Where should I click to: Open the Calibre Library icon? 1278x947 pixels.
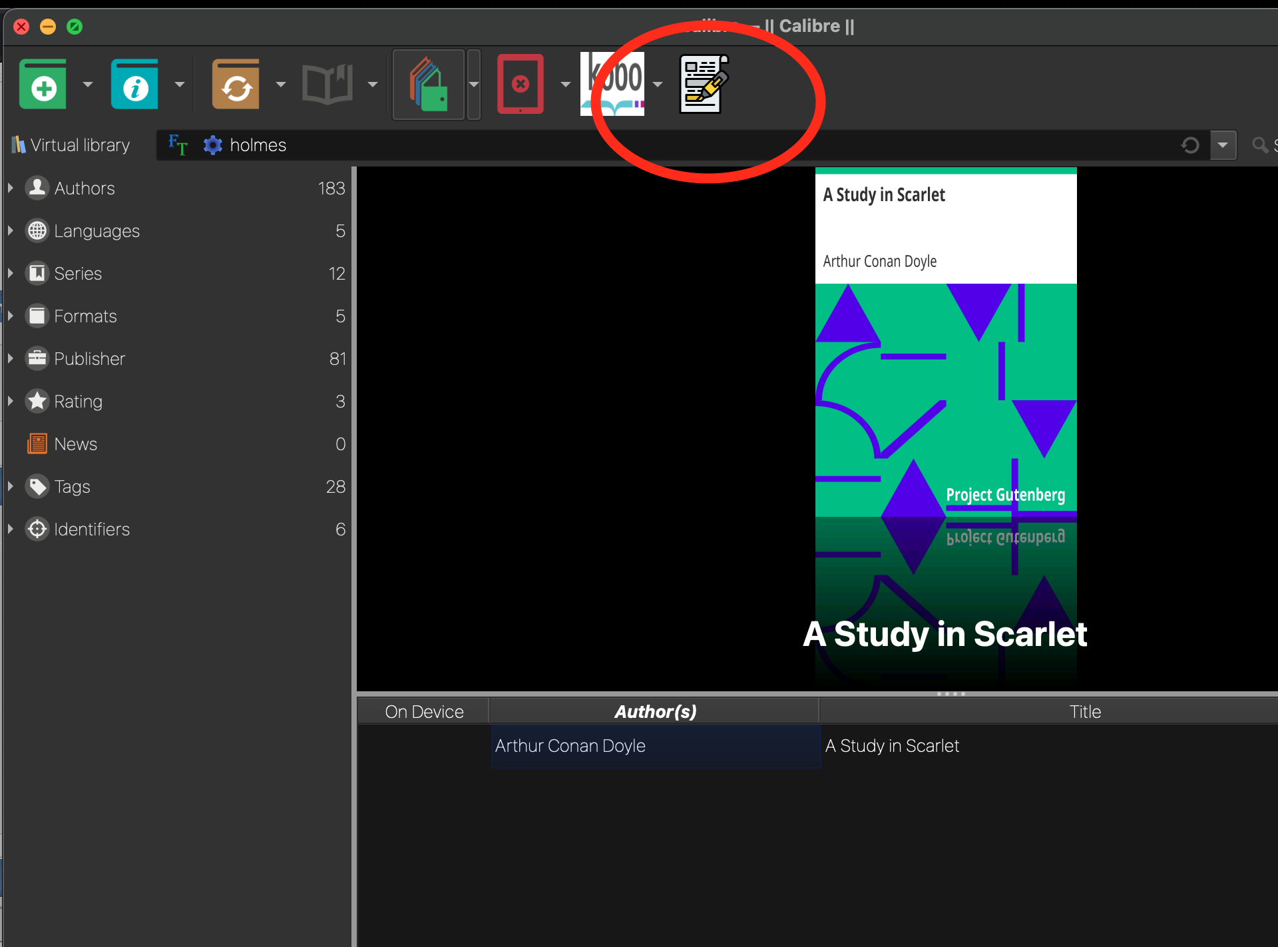click(x=428, y=85)
